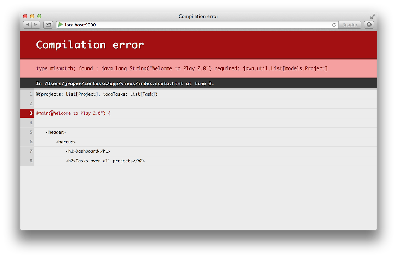Click the Reader button

(x=350, y=25)
